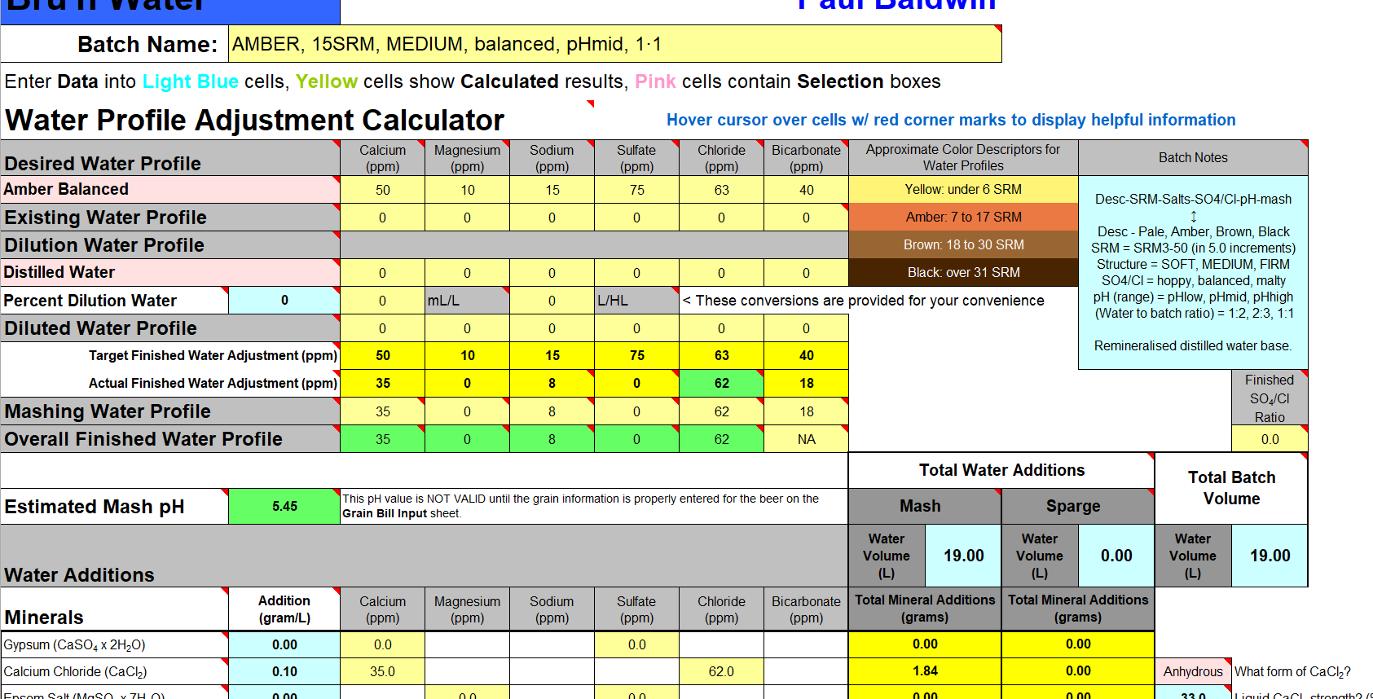Click the Calcium Chloride mash total 1.84 cell

tap(925, 671)
